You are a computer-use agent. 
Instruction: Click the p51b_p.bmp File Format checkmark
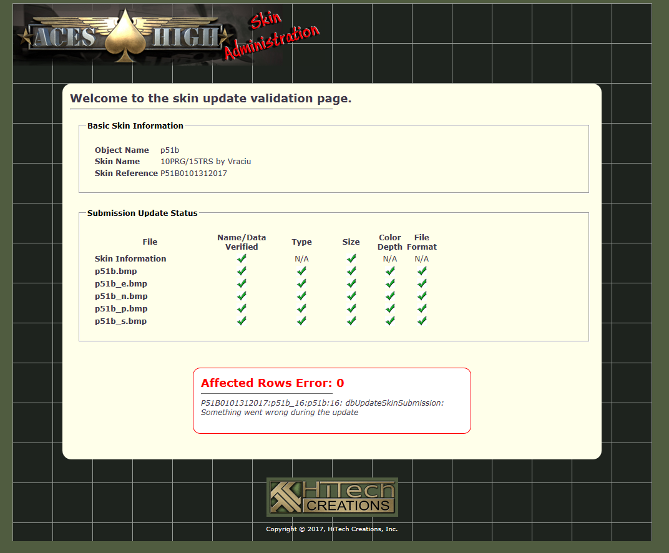pyautogui.click(x=422, y=308)
